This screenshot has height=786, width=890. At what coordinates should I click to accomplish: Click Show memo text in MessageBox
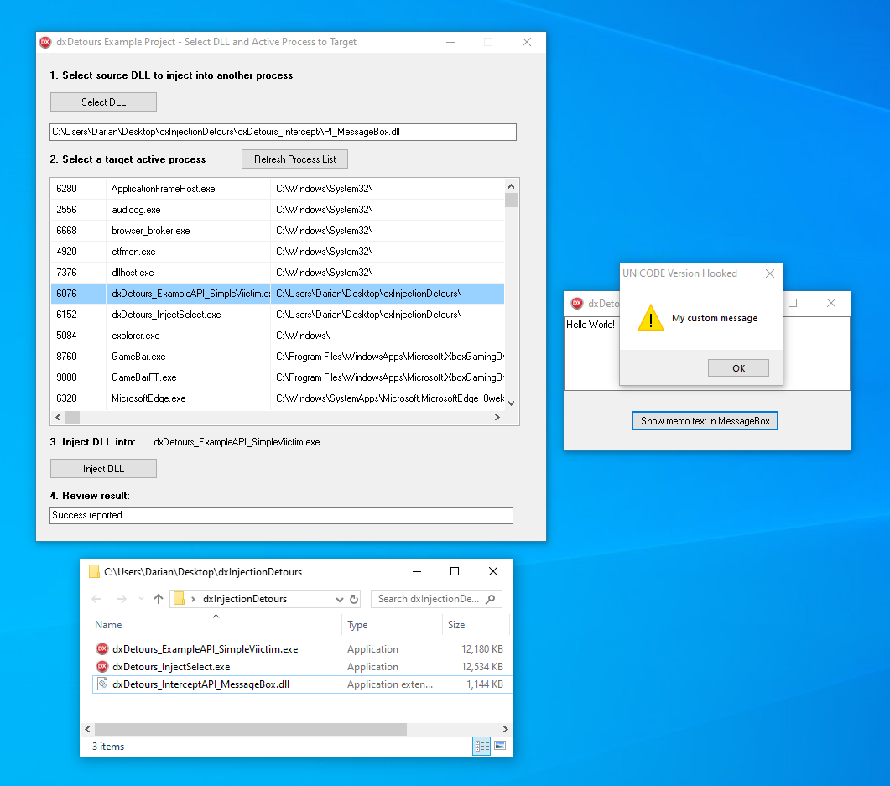(x=705, y=420)
